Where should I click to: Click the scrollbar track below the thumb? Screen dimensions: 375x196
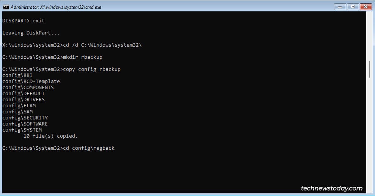(x=370, y=133)
